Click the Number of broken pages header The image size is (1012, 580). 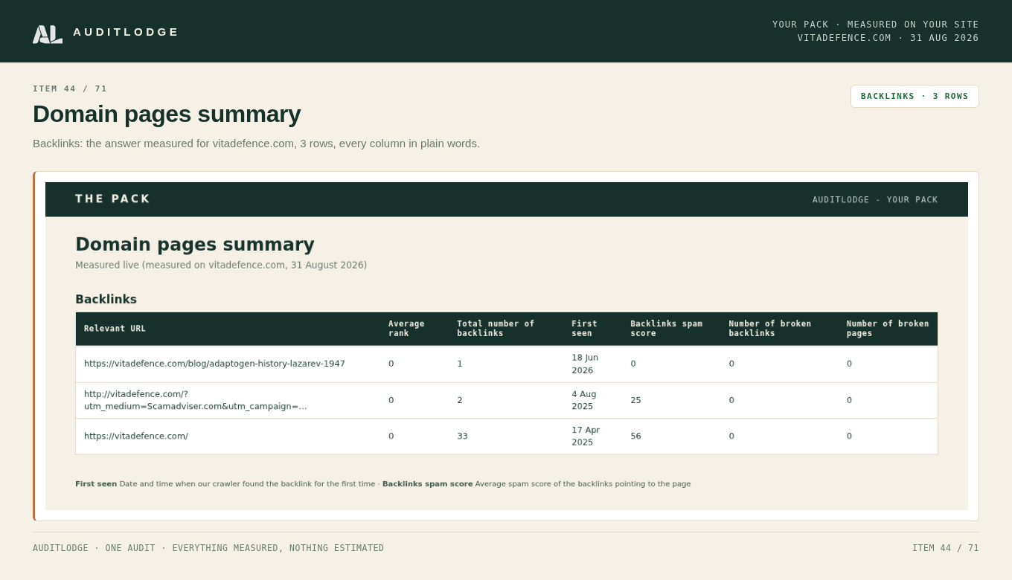pyautogui.click(x=888, y=329)
